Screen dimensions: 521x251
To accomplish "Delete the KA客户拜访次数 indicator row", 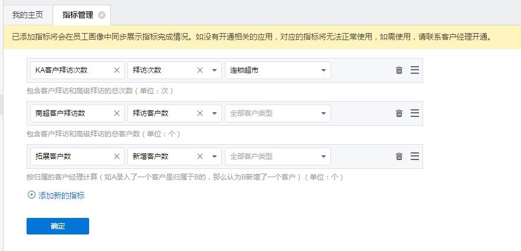I will coord(399,70).
